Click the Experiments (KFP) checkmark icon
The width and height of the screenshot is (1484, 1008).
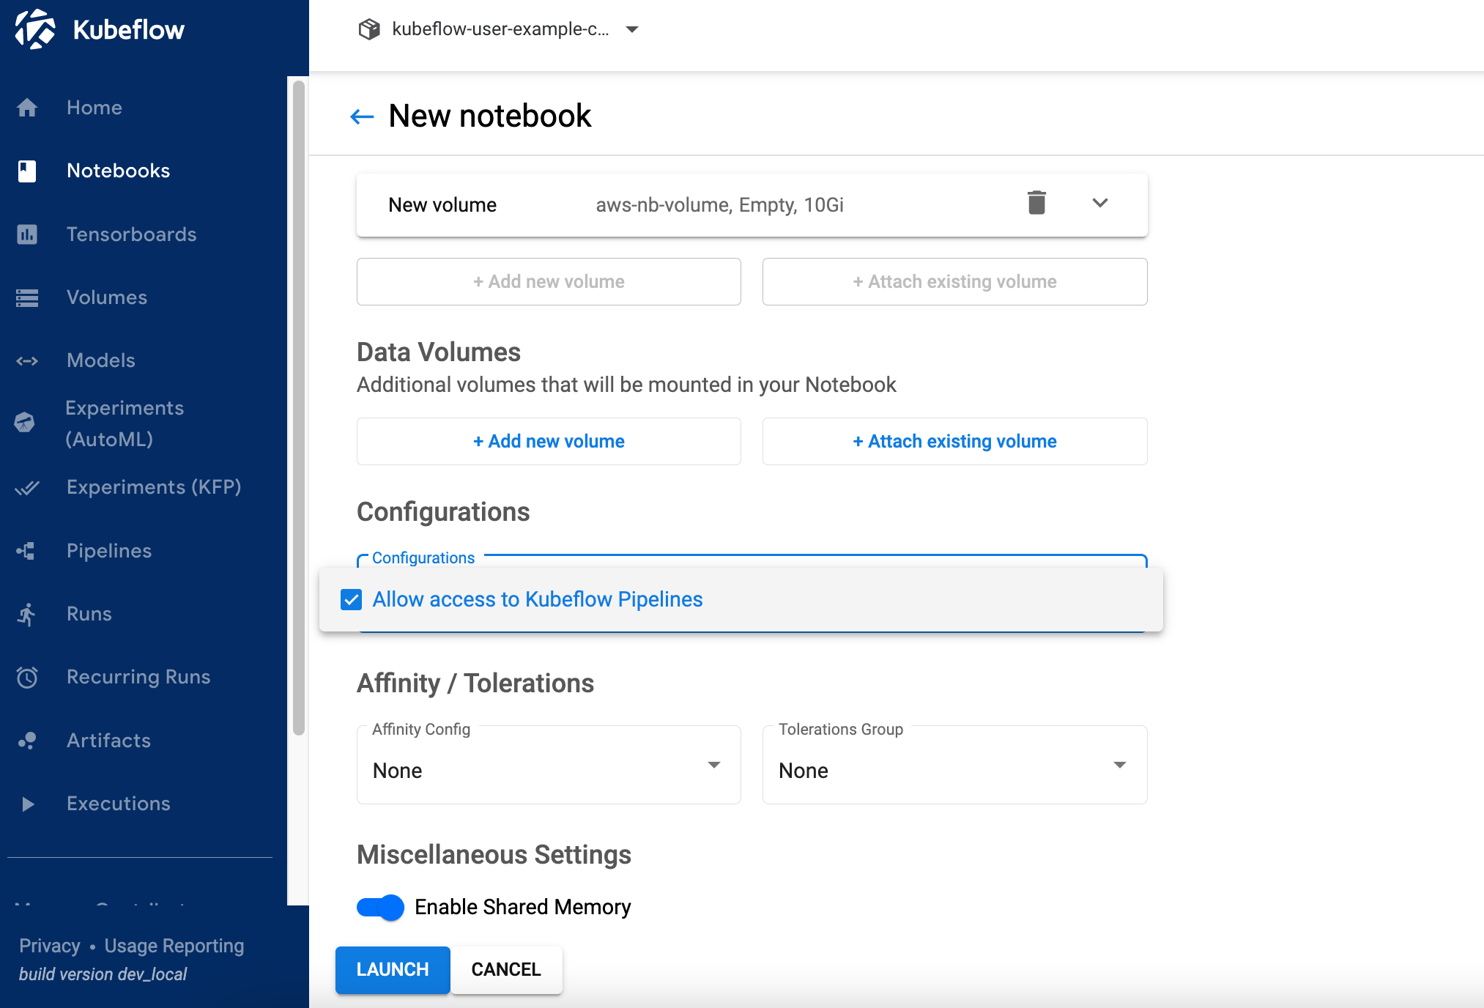tap(27, 487)
